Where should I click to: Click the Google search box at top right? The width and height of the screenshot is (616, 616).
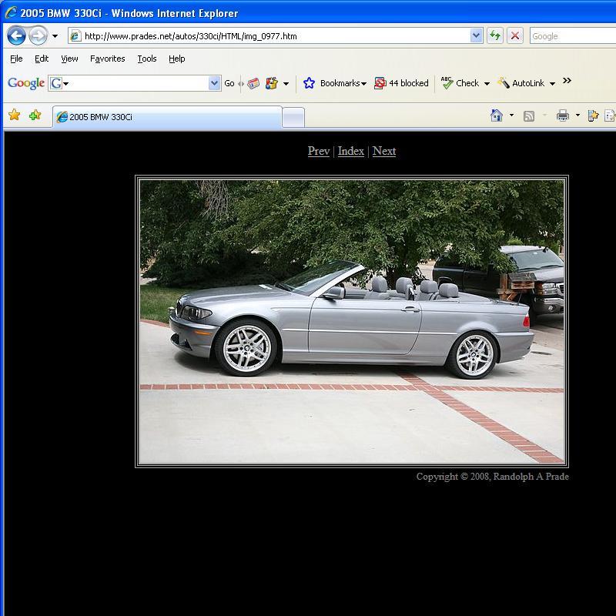(x=572, y=36)
